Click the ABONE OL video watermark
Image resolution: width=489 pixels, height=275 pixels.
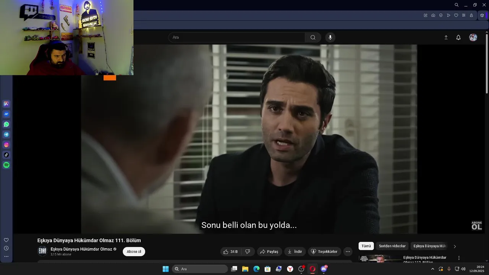[x=476, y=225]
